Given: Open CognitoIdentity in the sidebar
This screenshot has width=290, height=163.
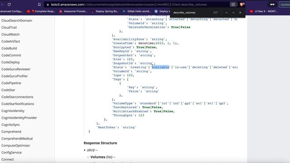Looking at the screenshot, I should coord(13,110).
